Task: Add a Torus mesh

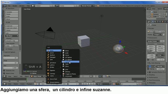Action: pyautogui.click(x=70, y=66)
